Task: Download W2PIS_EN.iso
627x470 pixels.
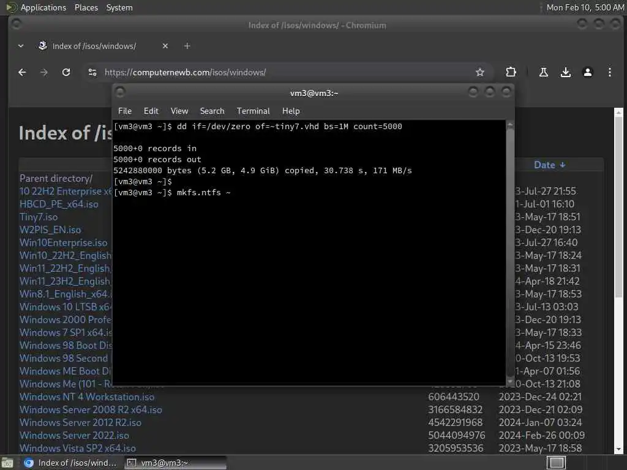Action: point(50,230)
